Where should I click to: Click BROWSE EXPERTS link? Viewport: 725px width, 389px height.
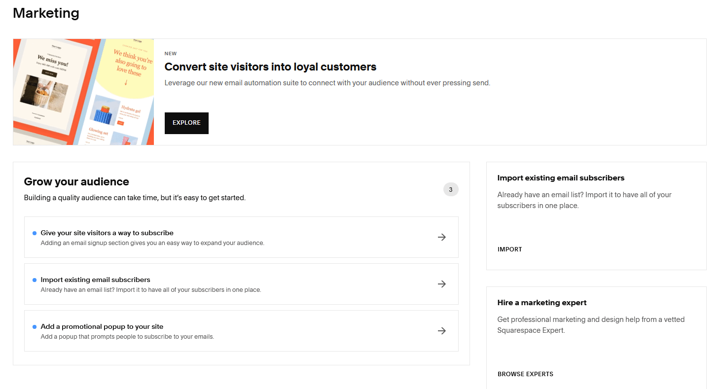[x=525, y=374]
